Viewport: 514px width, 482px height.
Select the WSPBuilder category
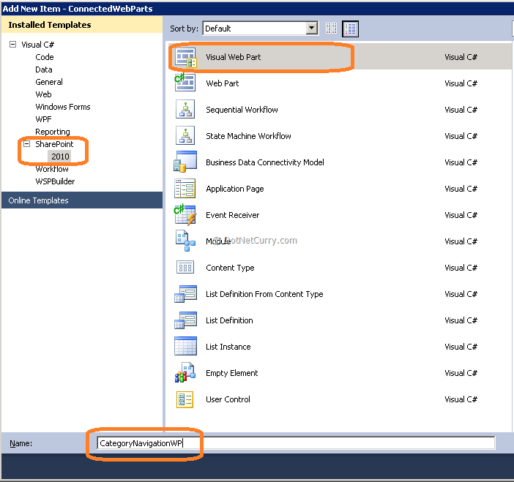[x=55, y=181]
